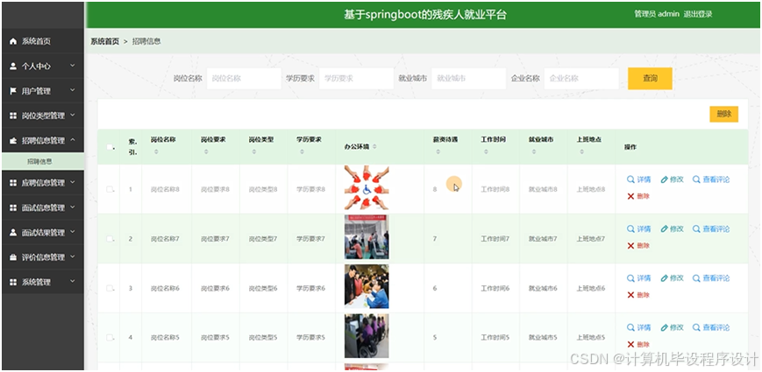The height and width of the screenshot is (372, 762).
Task: Click pencil edit icon in row 4
Action: [664, 328]
